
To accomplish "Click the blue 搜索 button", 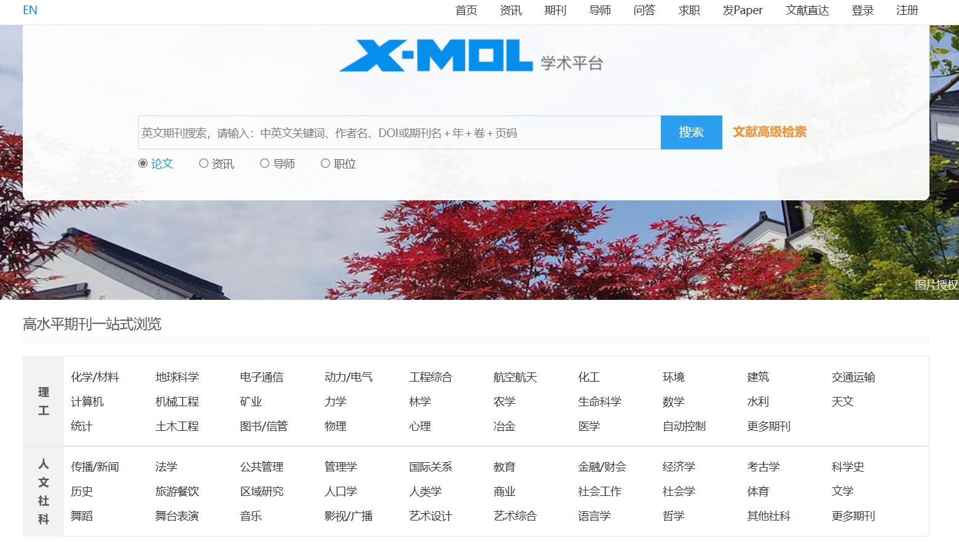I will (x=692, y=132).
